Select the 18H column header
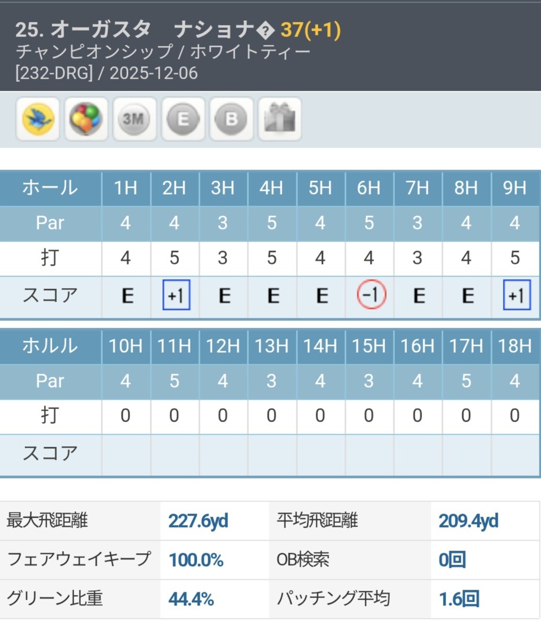The width and height of the screenshot is (541, 620). (515, 346)
